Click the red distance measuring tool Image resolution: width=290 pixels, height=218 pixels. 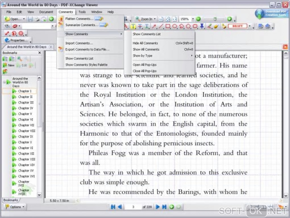7,33
